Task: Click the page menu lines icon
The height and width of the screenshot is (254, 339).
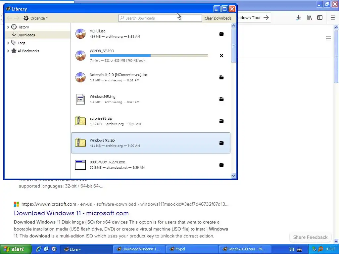Action: point(328,38)
